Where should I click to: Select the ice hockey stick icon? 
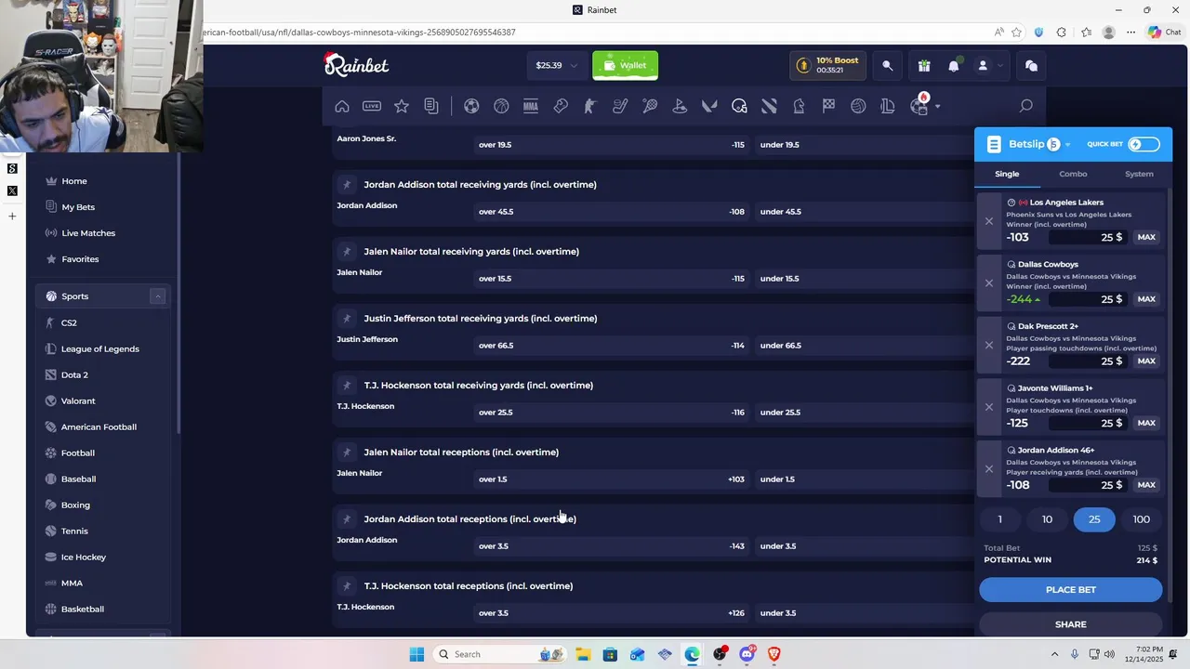620,106
